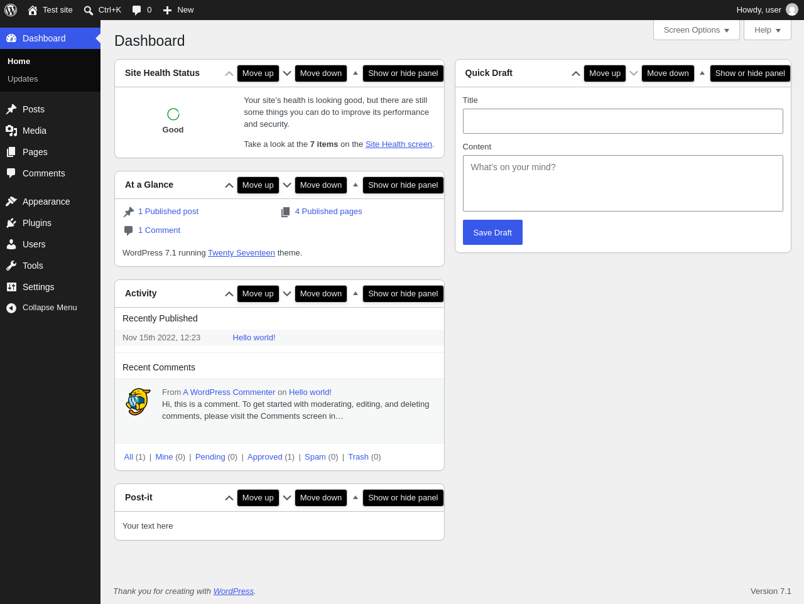Click the Dashboard gauge icon in sidebar
The image size is (804, 604).
(11, 38)
